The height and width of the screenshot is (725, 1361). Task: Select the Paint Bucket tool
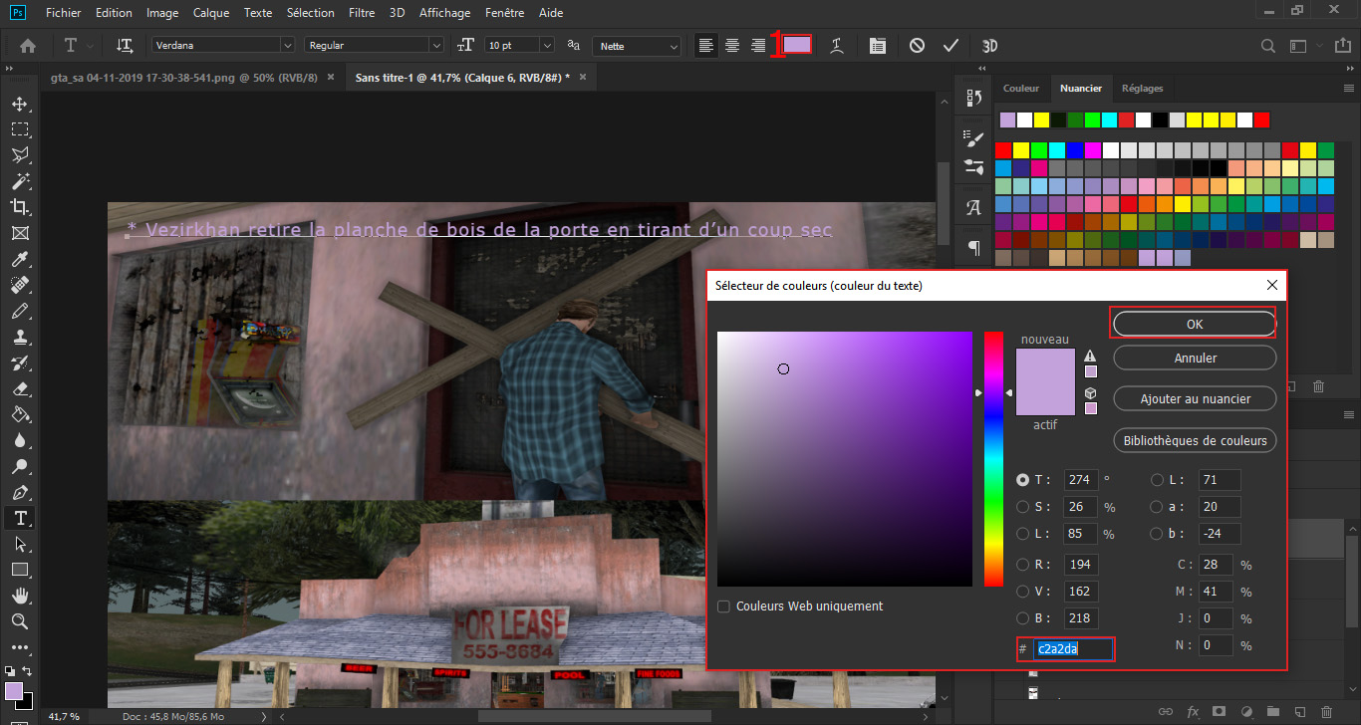point(19,414)
